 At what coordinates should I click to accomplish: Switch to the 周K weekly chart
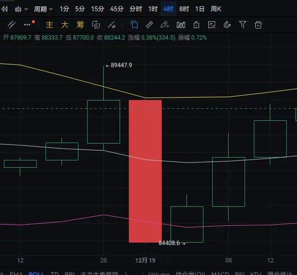[216, 9]
